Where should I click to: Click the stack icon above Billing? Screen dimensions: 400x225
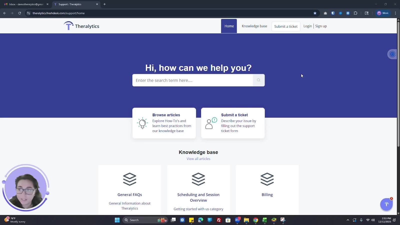267,179
